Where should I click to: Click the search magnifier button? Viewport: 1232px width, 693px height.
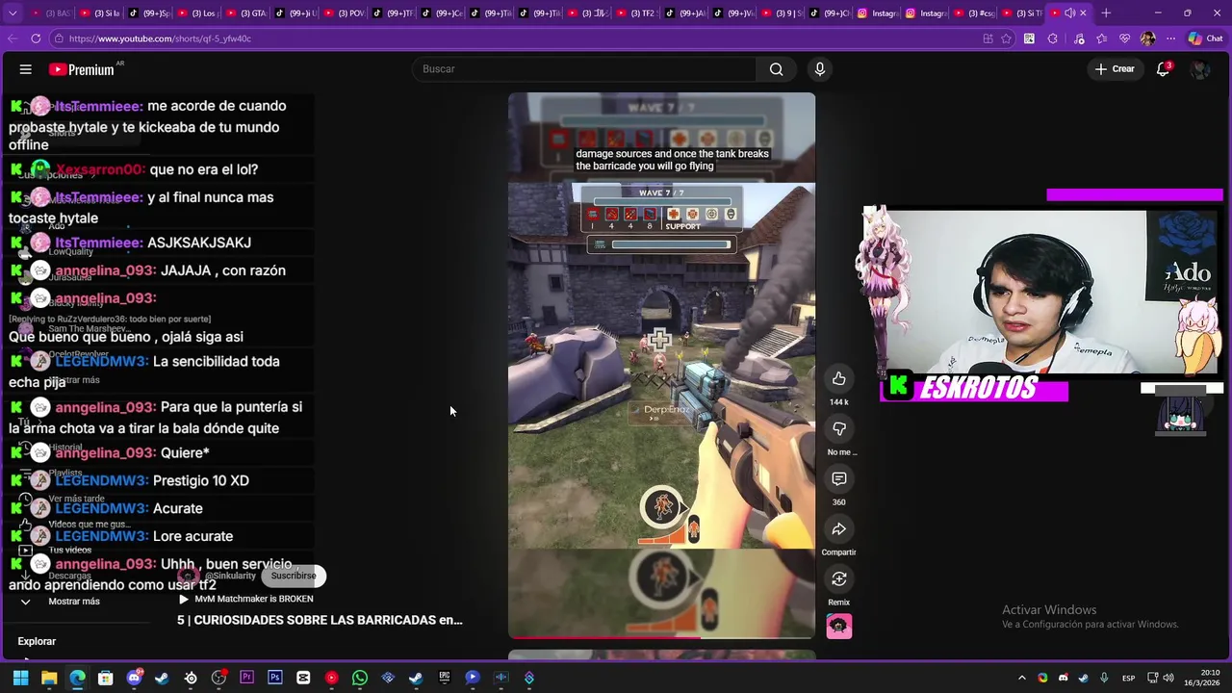click(776, 69)
